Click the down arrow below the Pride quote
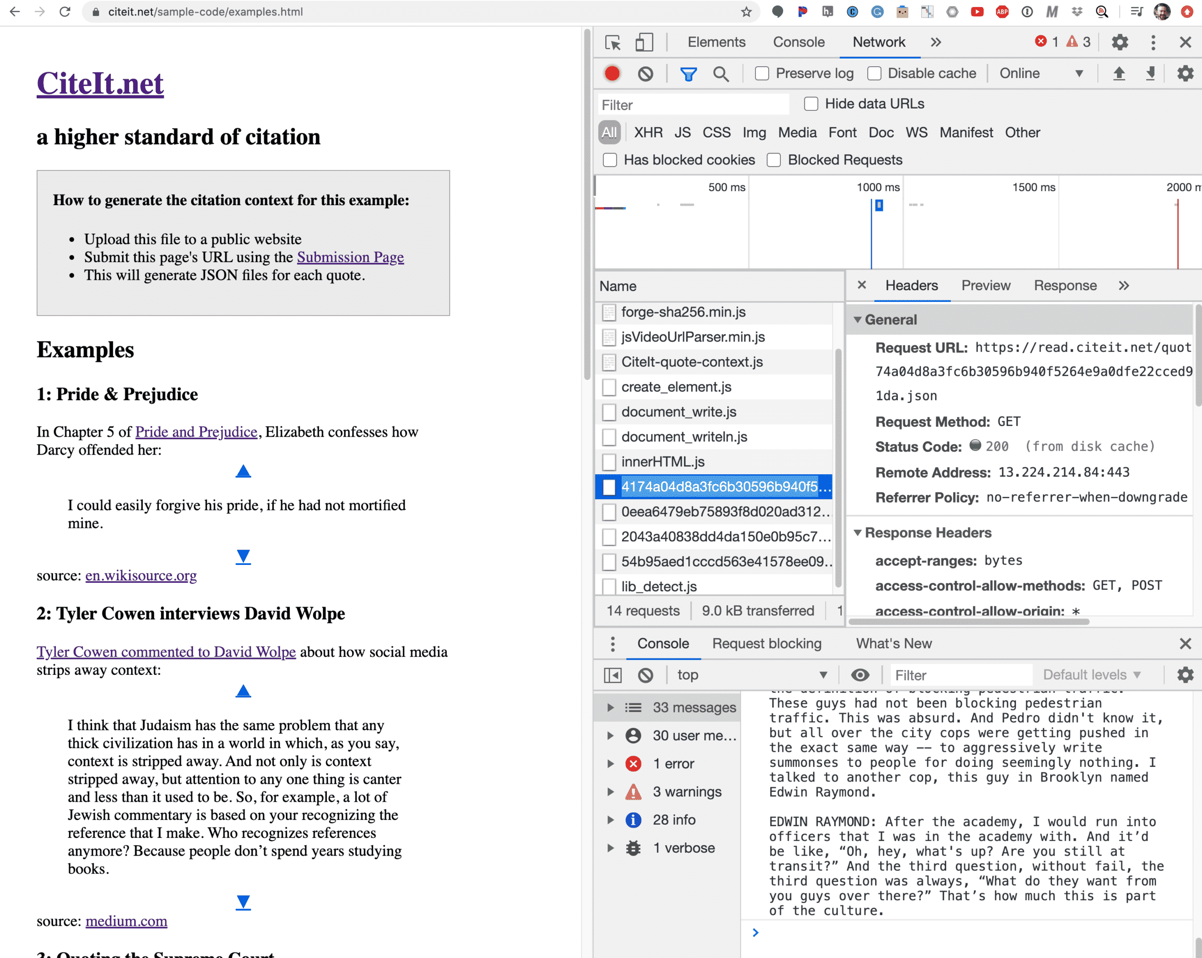The width and height of the screenshot is (1202, 958). pos(243,557)
